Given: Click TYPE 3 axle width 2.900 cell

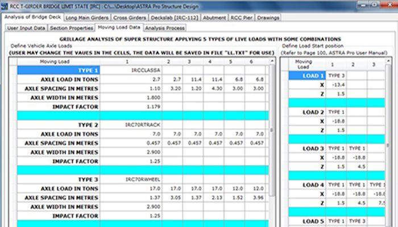Looking at the screenshot, I should point(131,207).
